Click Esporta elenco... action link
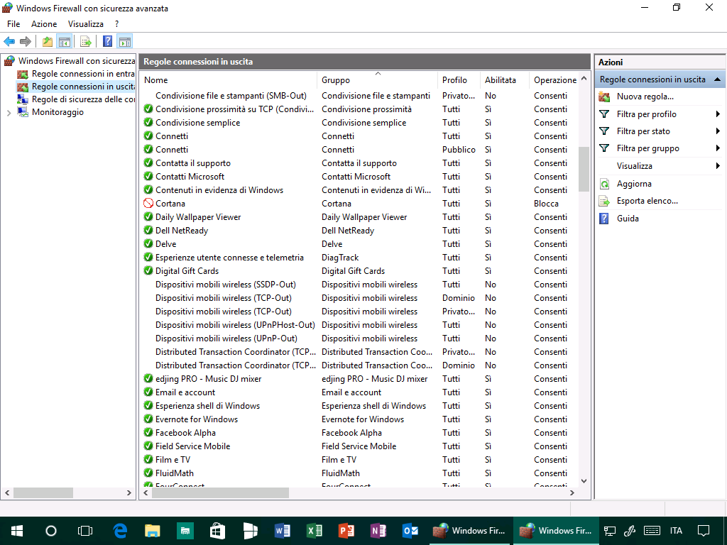This screenshot has height=545, width=727. tap(647, 201)
